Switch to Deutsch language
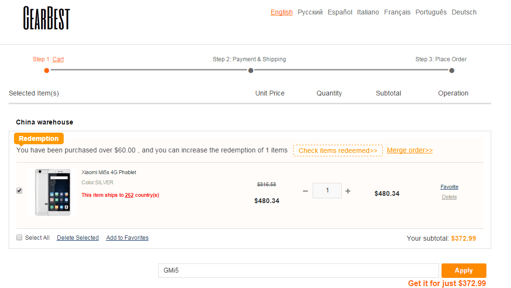 (x=464, y=12)
